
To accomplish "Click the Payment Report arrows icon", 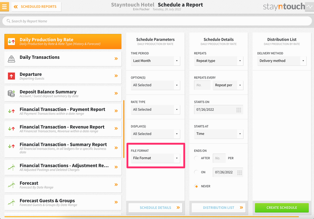I will pyautogui.click(x=11, y=111).
